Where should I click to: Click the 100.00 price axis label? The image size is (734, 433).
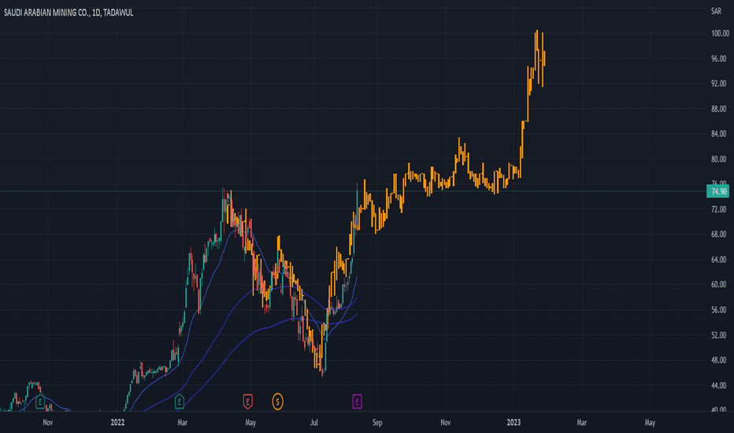[720, 33]
